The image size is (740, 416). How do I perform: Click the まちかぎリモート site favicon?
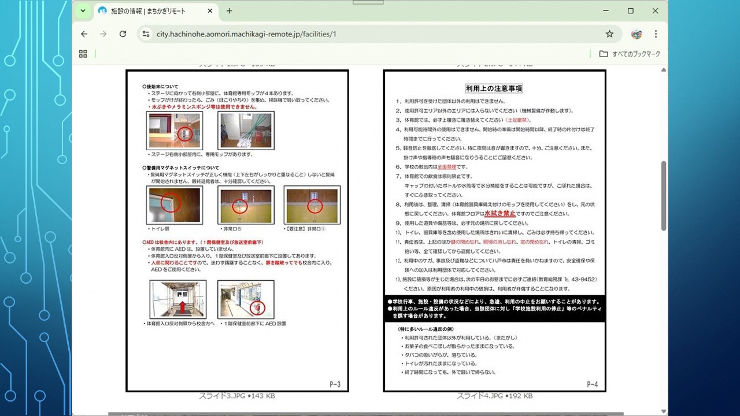[102, 10]
